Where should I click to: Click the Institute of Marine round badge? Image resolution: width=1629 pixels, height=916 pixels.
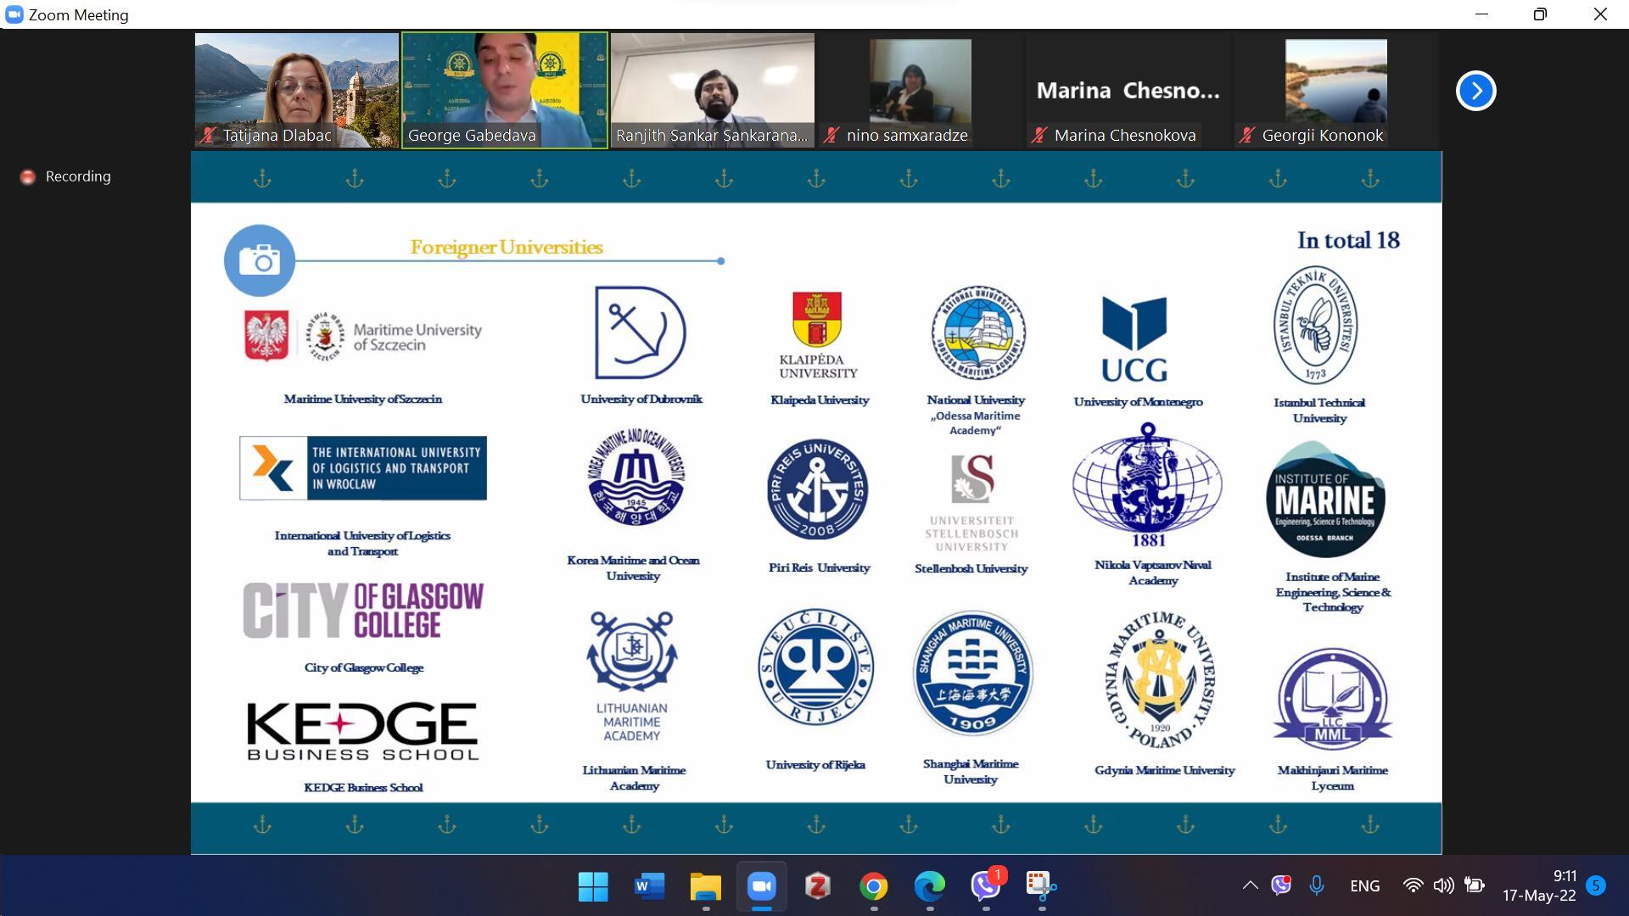[1325, 499]
